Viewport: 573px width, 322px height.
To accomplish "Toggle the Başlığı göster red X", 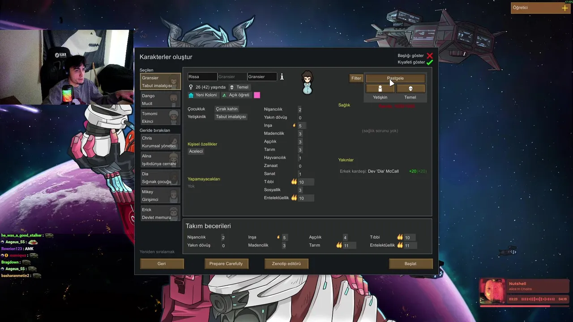I will [x=430, y=56].
